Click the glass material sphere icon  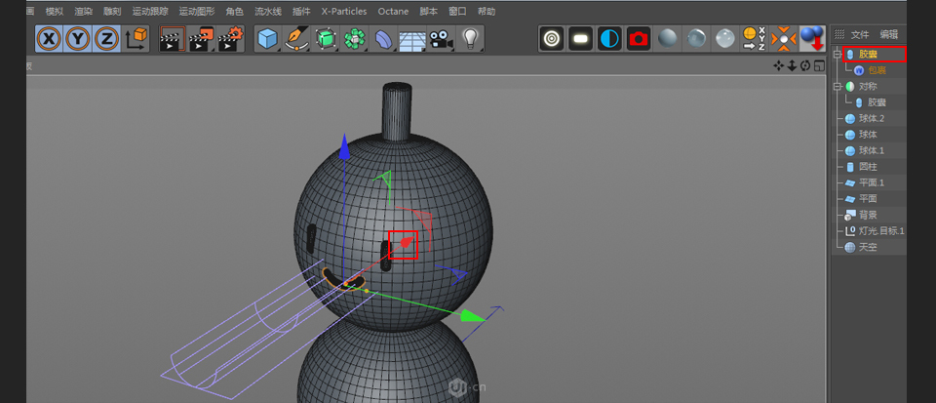[725, 39]
